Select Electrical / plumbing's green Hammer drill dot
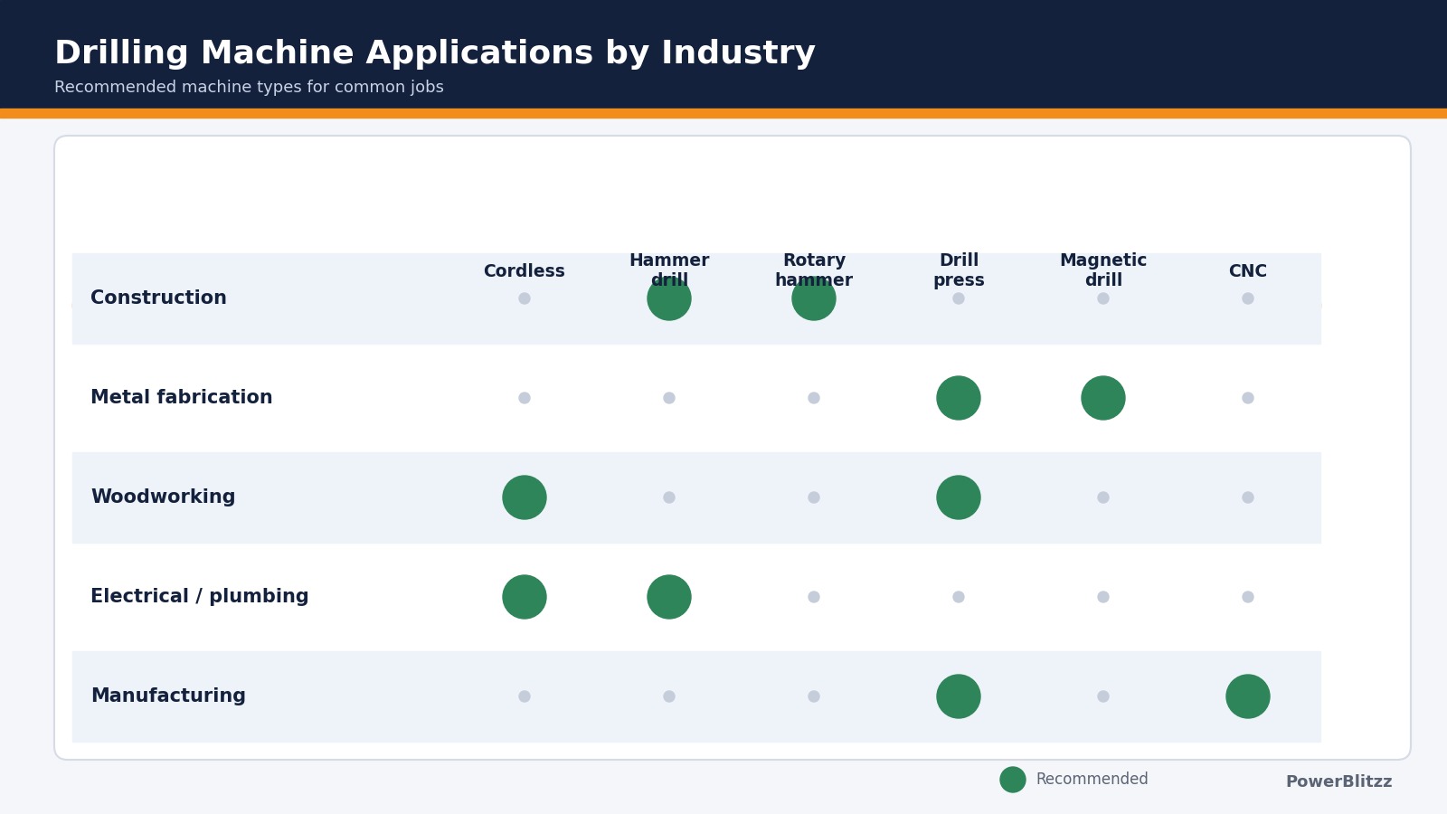Viewport: 1447px width, 814px height. tap(669, 597)
